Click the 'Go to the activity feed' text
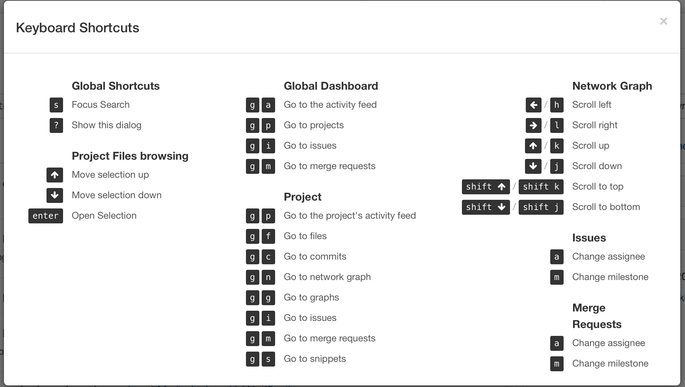 pos(330,105)
